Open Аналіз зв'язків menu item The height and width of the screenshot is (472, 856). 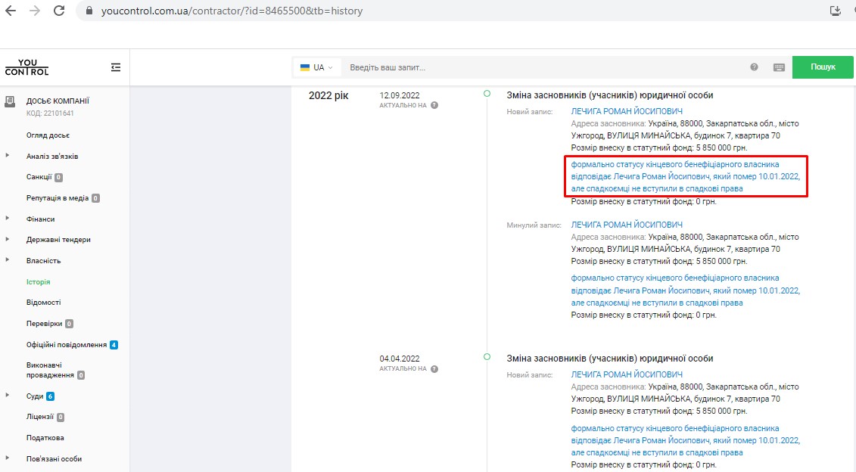coord(52,156)
